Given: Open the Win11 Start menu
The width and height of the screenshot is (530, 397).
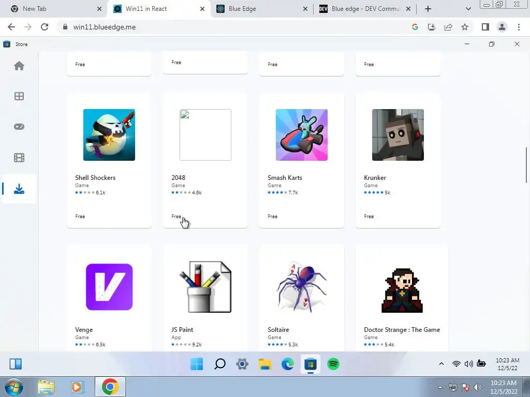Looking at the screenshot, I should (x=197, y=364).
